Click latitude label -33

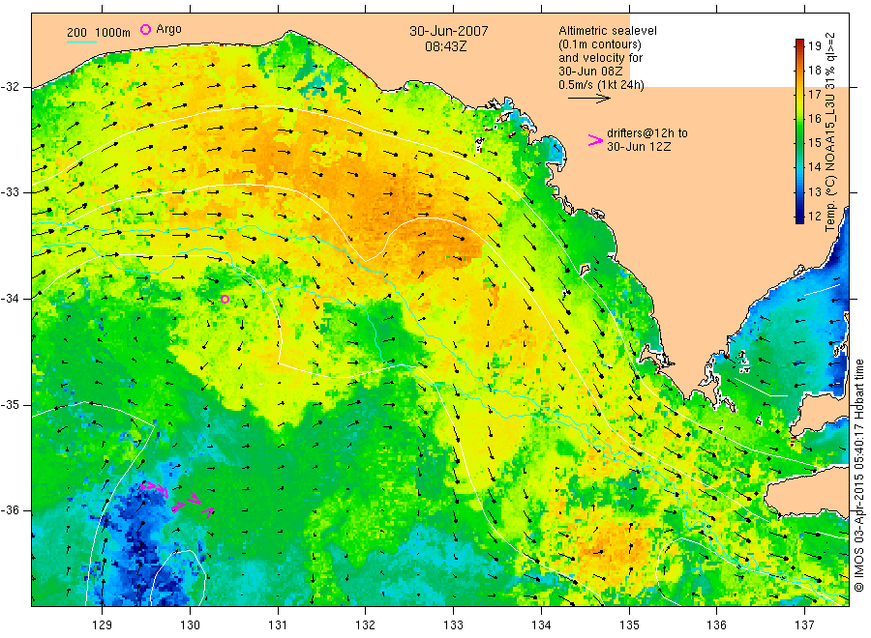[x=10, y=193]
